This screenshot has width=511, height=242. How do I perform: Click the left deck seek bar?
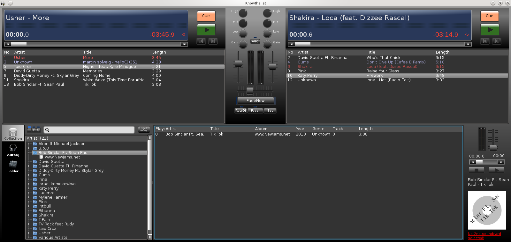click(96, 44)
